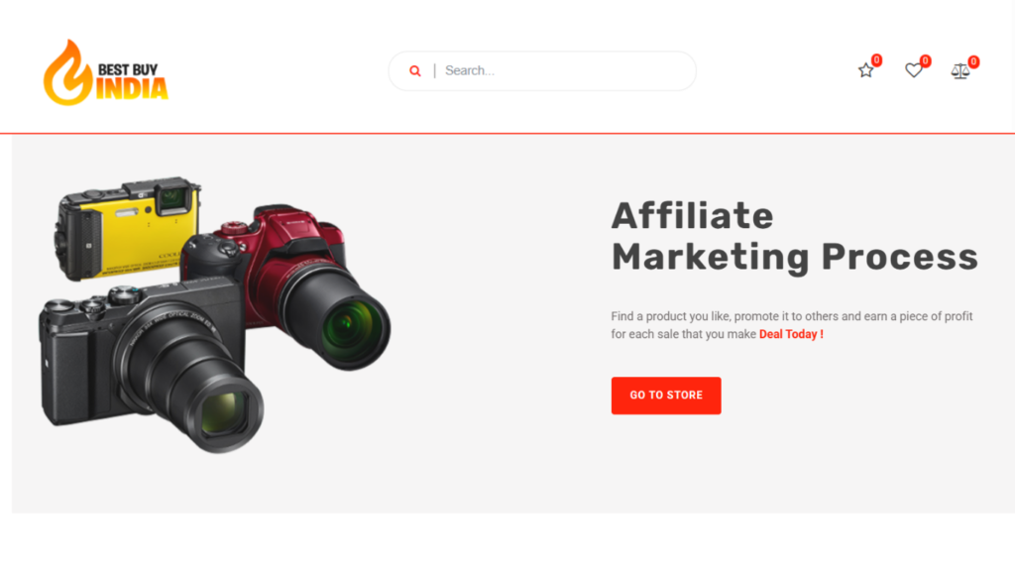
Task: Click the GO TO STORE button
Action: coord(666,396)
